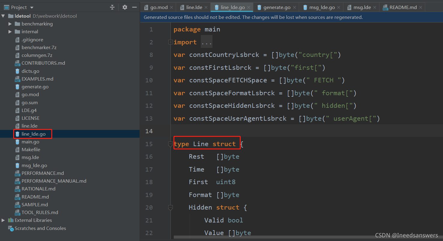
Task: Click the External Libraries icon
Action: coord(11,220)
